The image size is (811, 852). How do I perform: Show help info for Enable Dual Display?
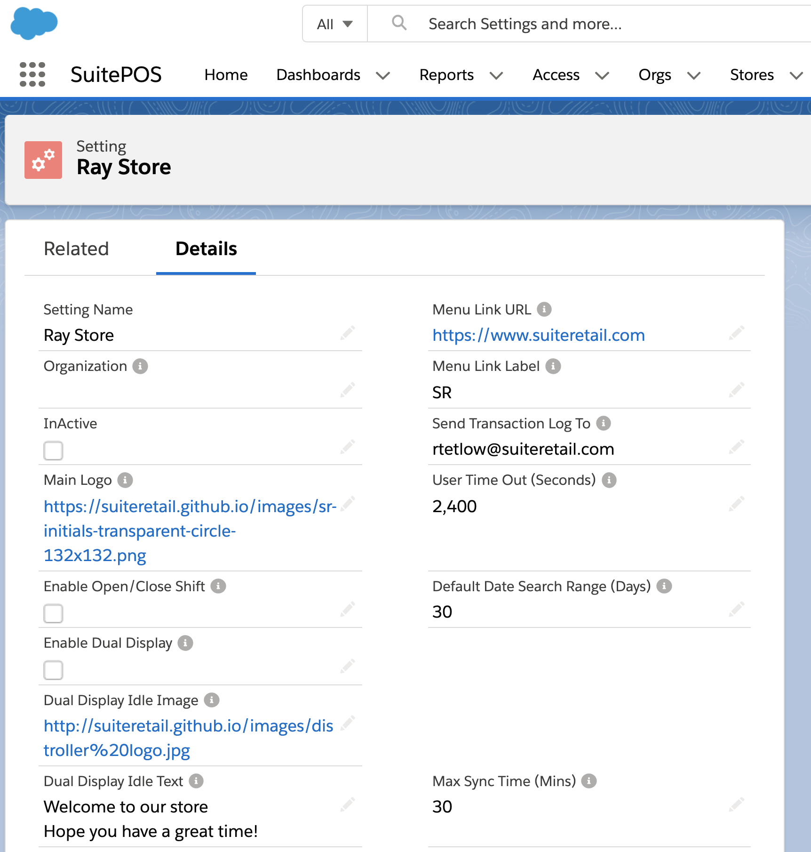[185, 643]
